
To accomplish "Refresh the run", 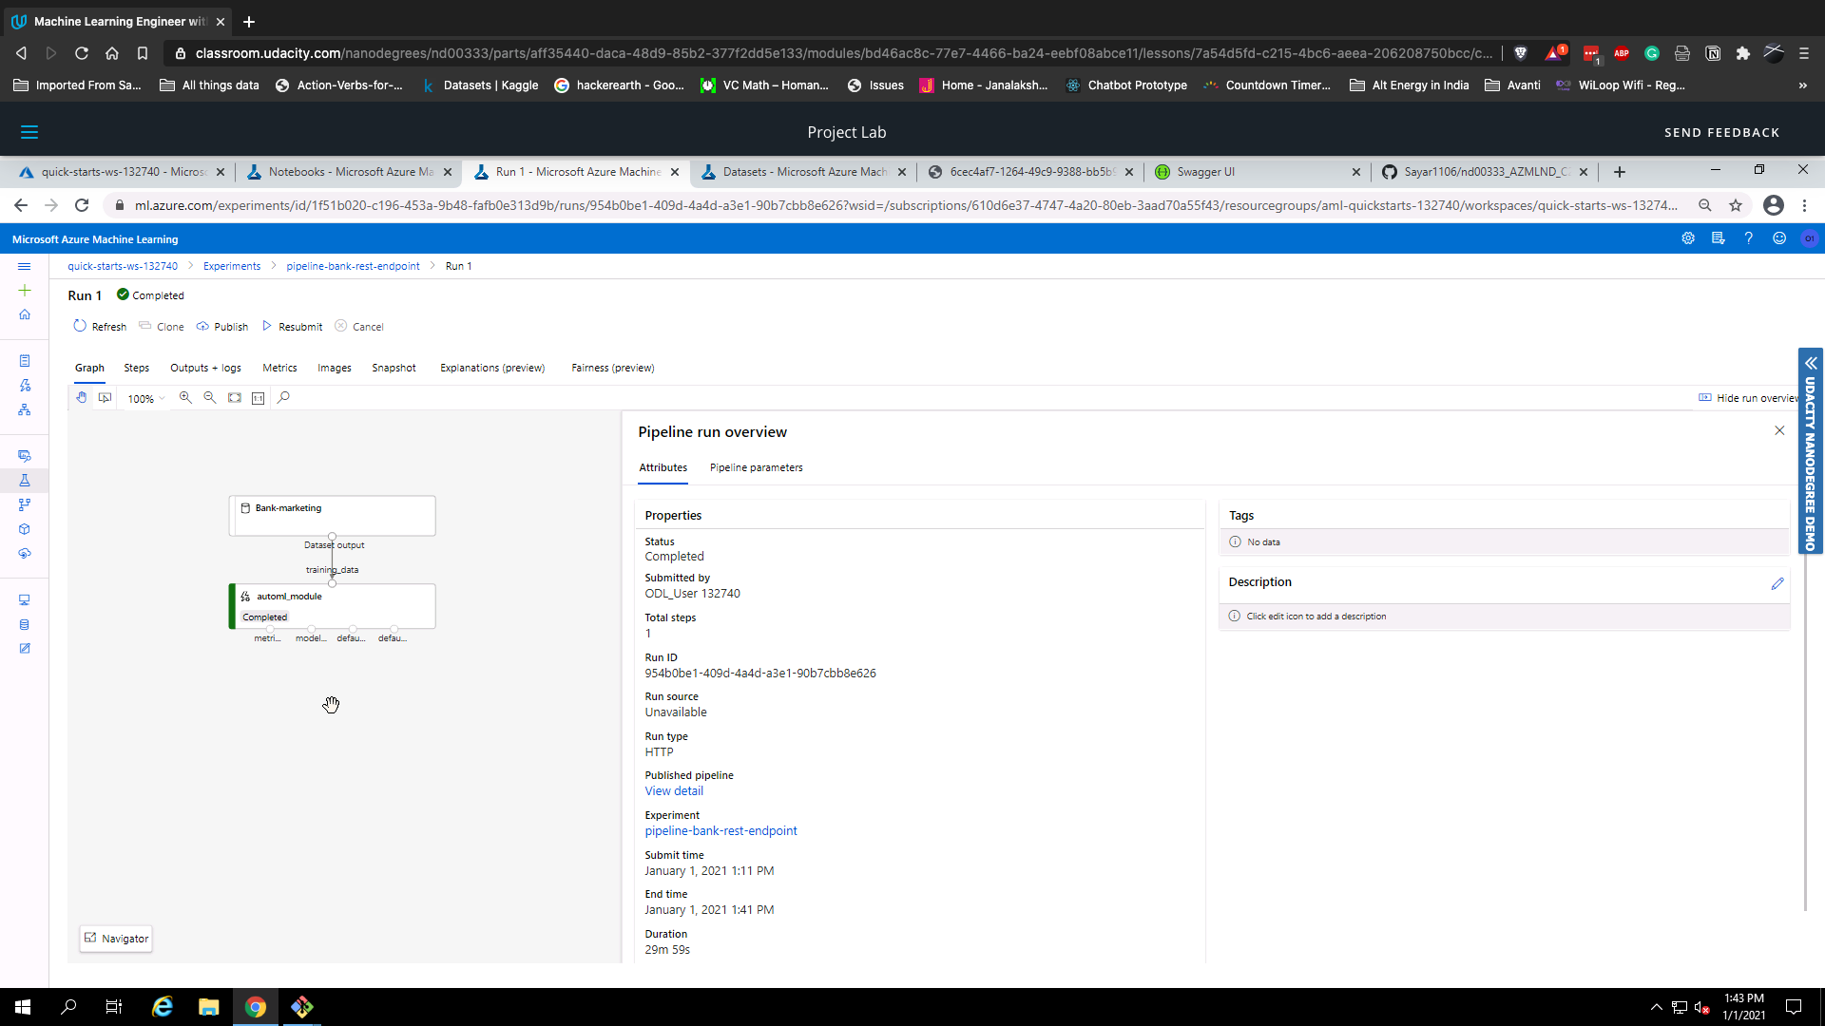I will 100,327.
